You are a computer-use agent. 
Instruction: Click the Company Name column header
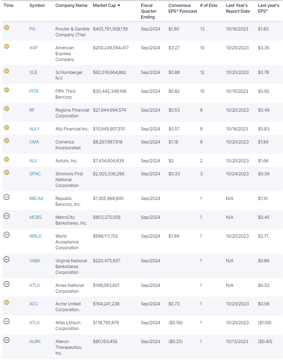[71, 5]
